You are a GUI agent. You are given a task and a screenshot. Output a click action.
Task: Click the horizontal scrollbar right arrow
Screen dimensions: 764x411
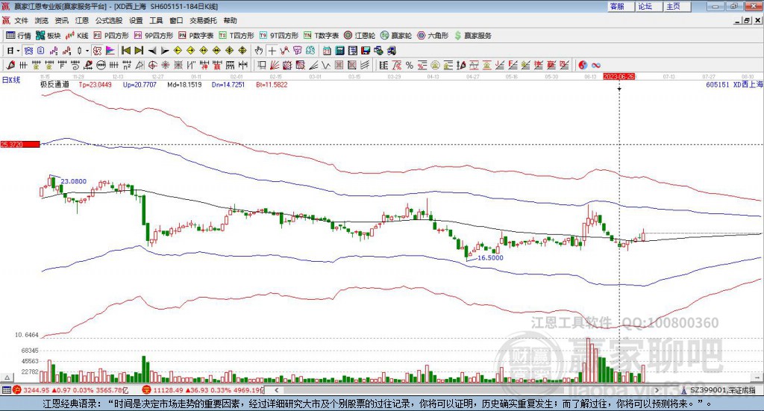point(657,390)
